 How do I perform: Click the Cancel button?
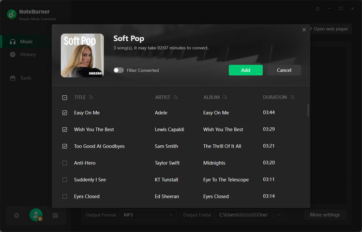(284, 70)
